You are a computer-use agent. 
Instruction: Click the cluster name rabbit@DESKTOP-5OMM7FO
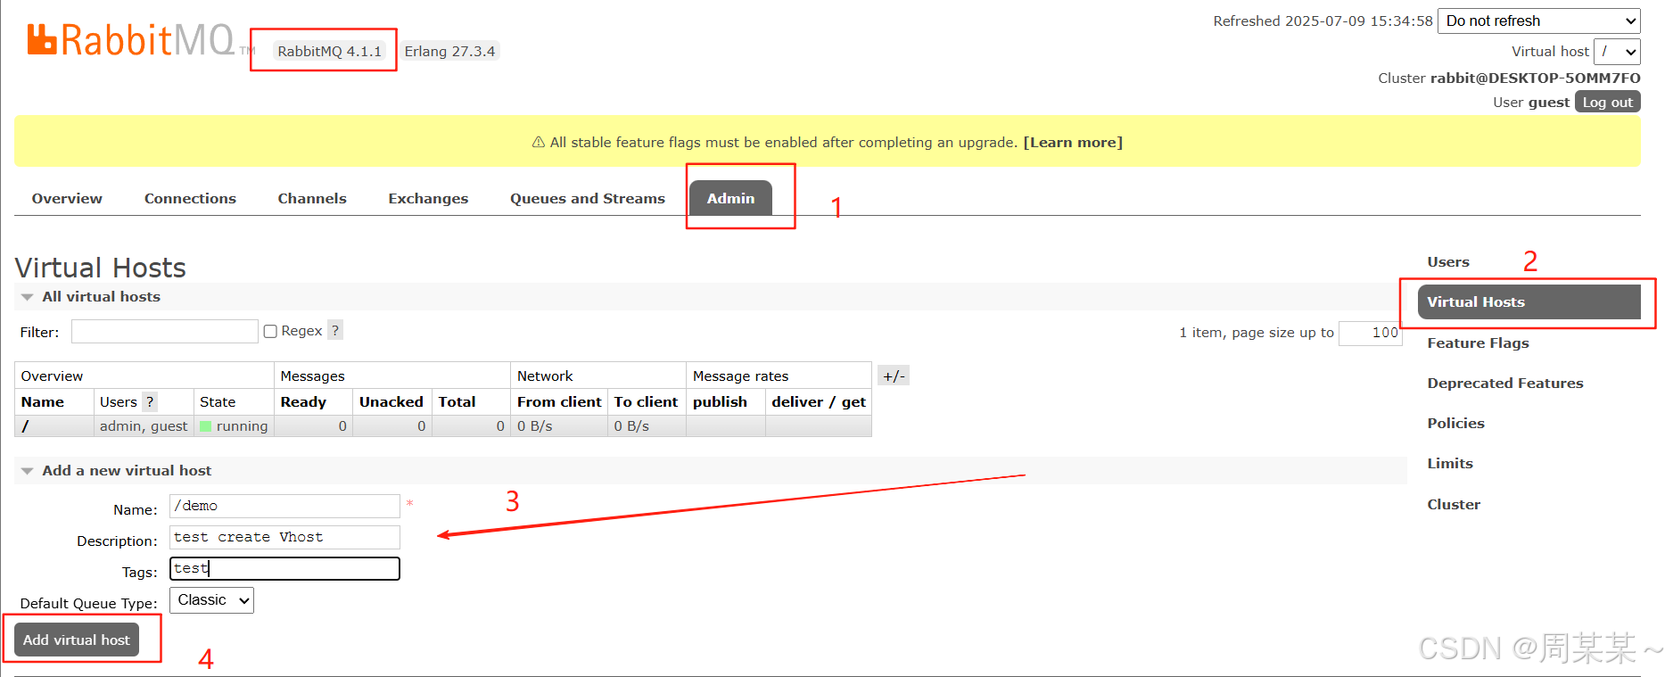click(1535, 78)
